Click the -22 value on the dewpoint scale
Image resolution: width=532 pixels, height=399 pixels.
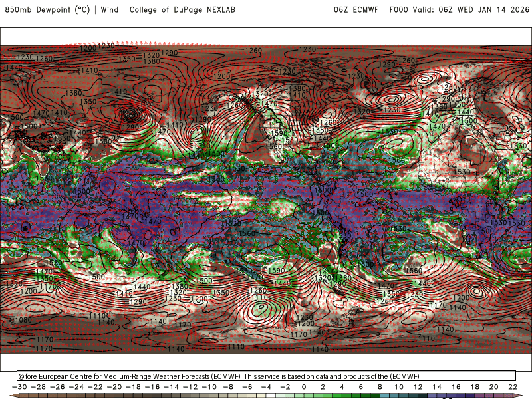(95, 387)
